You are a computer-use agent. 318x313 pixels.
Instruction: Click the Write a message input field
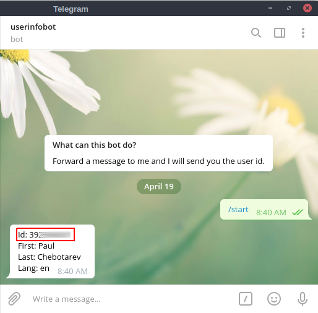(x=132, y=299)
